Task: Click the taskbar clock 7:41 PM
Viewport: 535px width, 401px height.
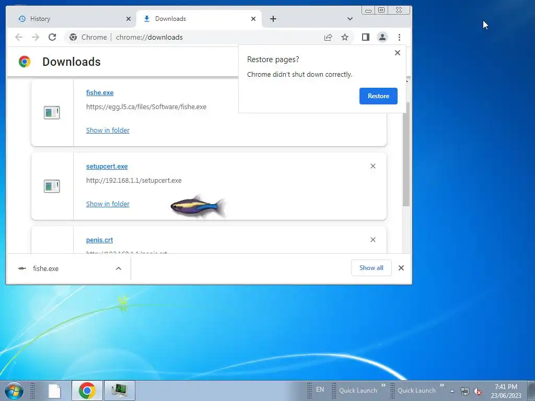Action: (x=506, y=391)
